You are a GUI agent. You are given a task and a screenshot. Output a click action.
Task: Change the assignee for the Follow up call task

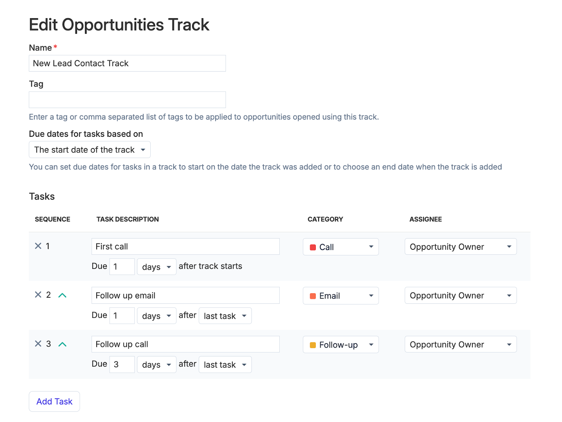pos(460,344)
